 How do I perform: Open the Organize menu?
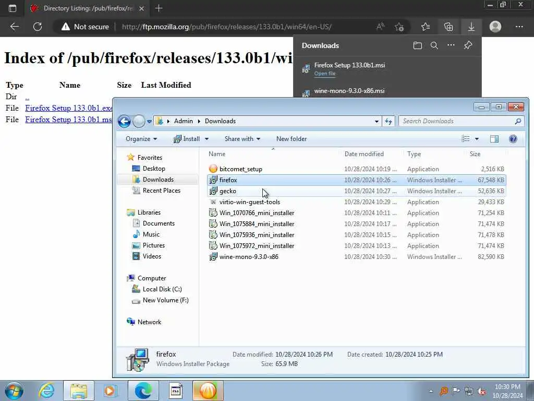(141, 139)
